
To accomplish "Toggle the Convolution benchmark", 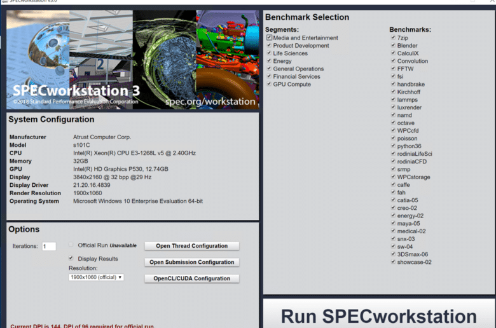I will click(x=393, y=60).
